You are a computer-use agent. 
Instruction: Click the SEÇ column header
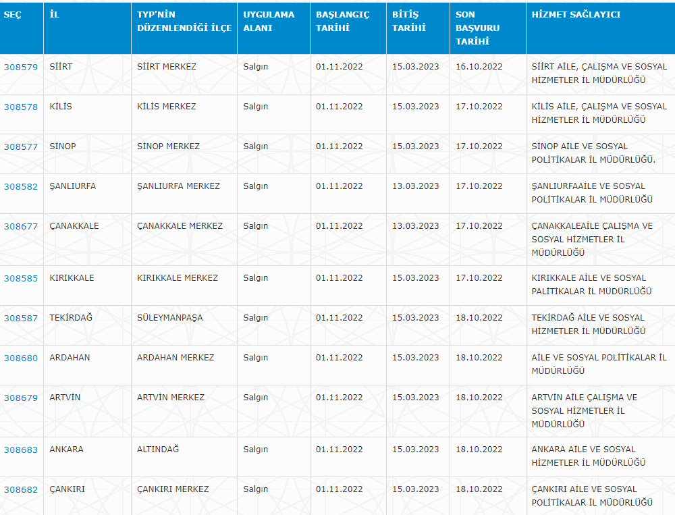pos(22,28)
